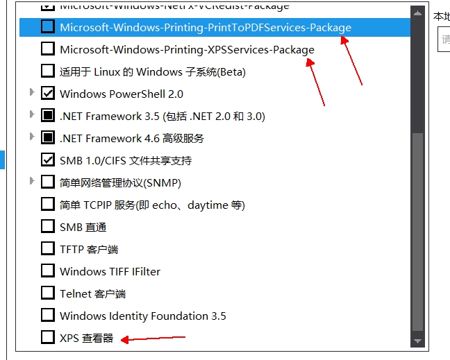450x360 pixels.
Task: Check the PrintToPDFServices-Package checkbox
Action: 48,26
